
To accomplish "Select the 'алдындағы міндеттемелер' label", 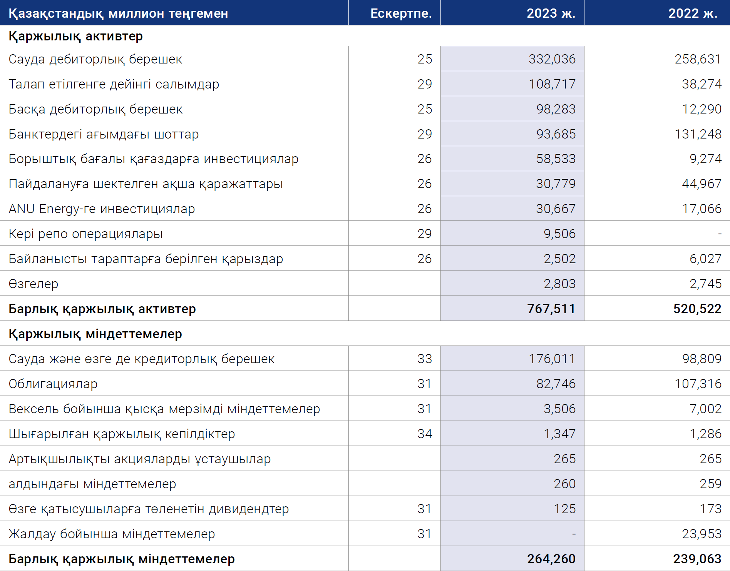I will point(92,484).
